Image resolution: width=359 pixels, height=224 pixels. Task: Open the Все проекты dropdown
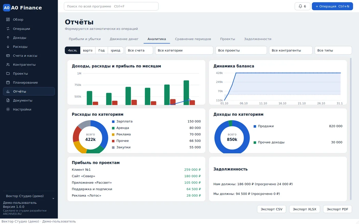pyautogui.click(x=241, y=50)
